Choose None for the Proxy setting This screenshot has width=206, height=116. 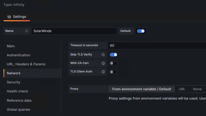[197, 89]
